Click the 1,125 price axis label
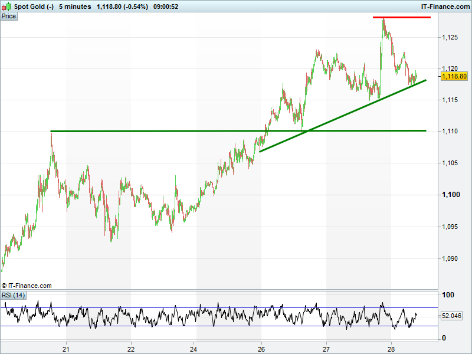The width and height of the screenshot is (472, 354). click(x=450, y=37)
